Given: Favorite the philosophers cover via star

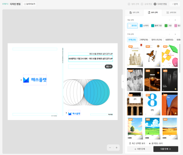Looking at the screenshot, I should point(141,89).
